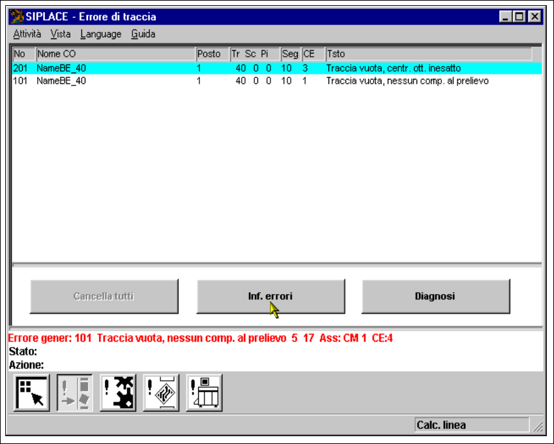Click 'Traccia vuota, nessun comp. al prelievo' list entry

[407, 81]
